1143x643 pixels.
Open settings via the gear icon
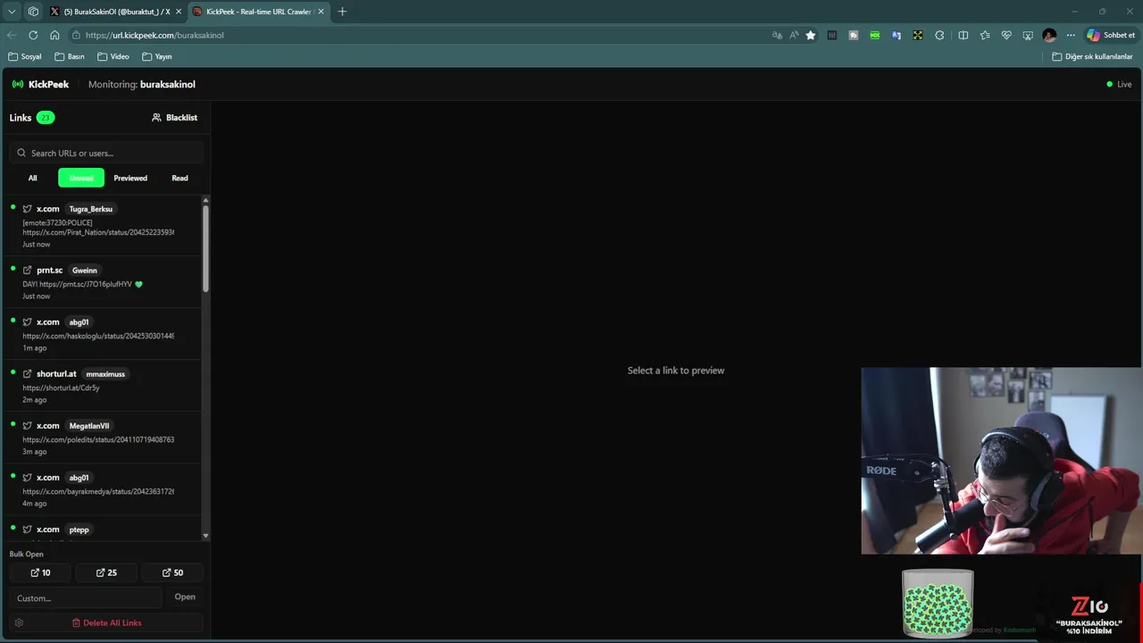tap(19, 622)
